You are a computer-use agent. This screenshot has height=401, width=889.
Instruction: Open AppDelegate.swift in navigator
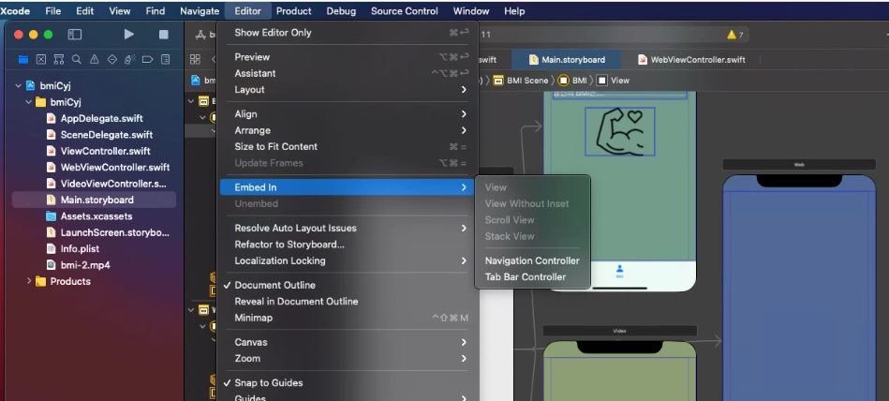101,119
